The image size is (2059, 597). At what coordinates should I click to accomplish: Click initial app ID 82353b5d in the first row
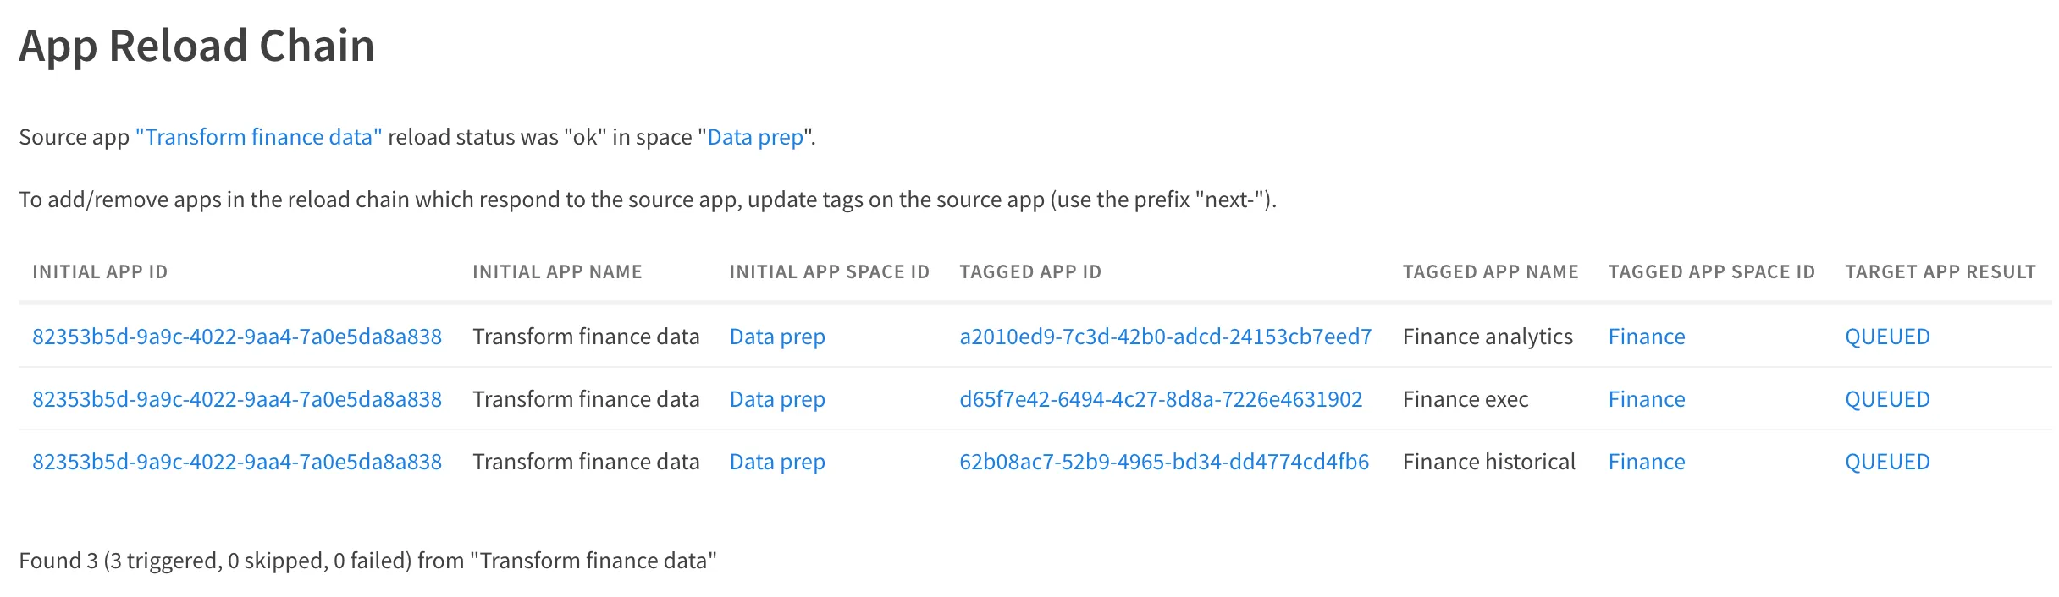237,336
